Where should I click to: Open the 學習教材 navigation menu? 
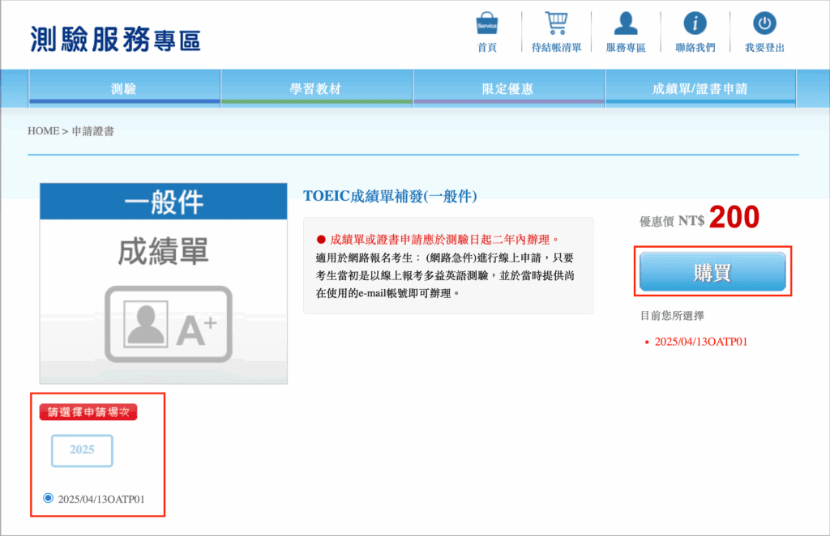316,89
